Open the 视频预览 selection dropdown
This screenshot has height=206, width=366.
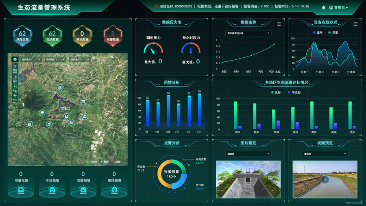point(325,154)
